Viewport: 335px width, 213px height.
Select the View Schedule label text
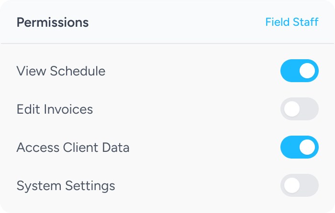61,71
